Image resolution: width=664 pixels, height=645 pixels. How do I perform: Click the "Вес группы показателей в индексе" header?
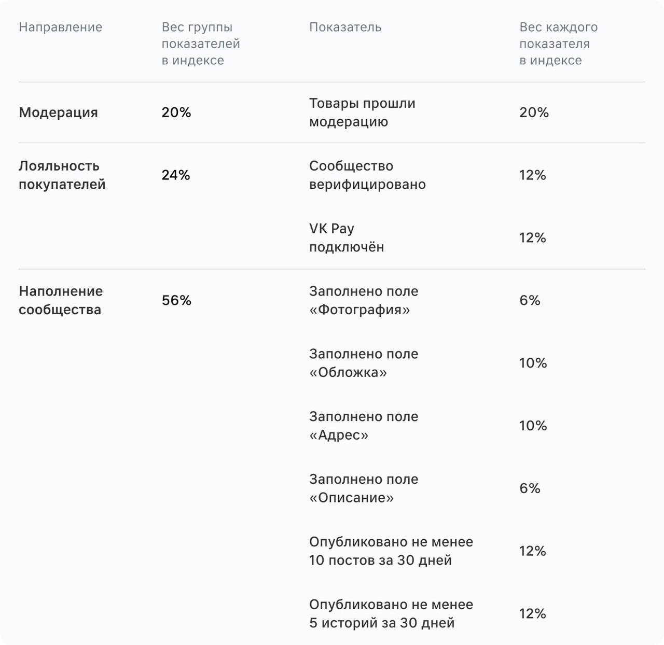[x=200, y=44]
